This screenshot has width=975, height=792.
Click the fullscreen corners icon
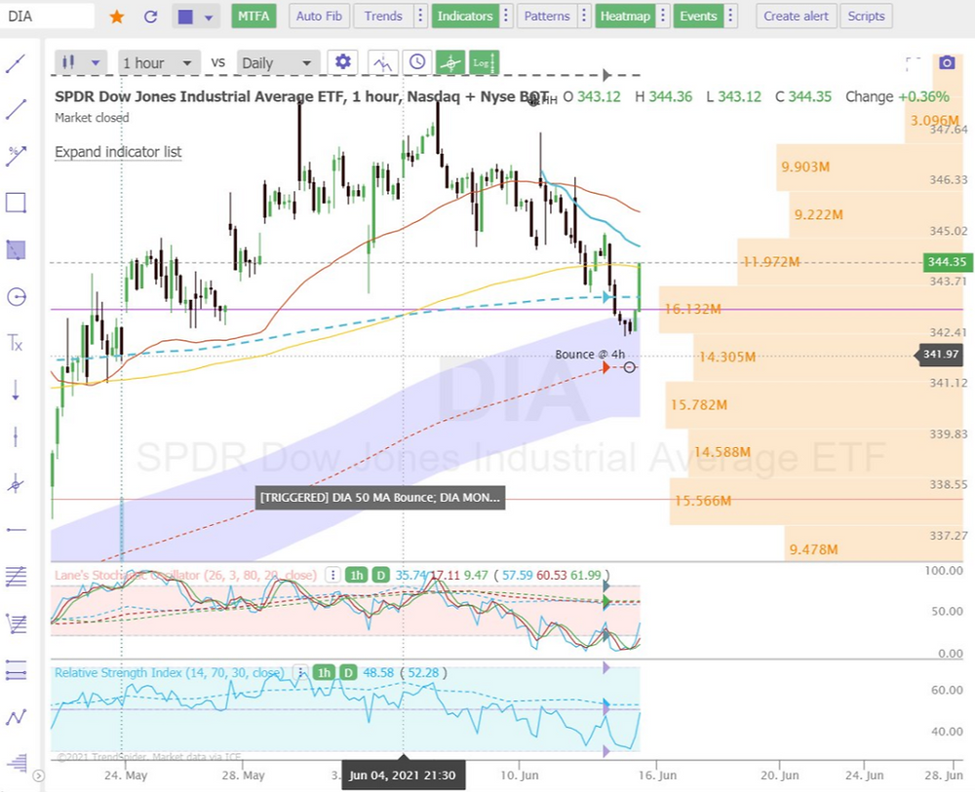click(913, 62)
